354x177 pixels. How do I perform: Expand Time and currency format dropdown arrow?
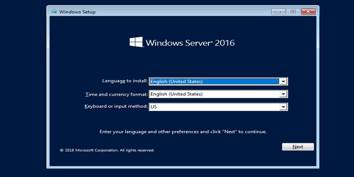[x=283, y=94]
